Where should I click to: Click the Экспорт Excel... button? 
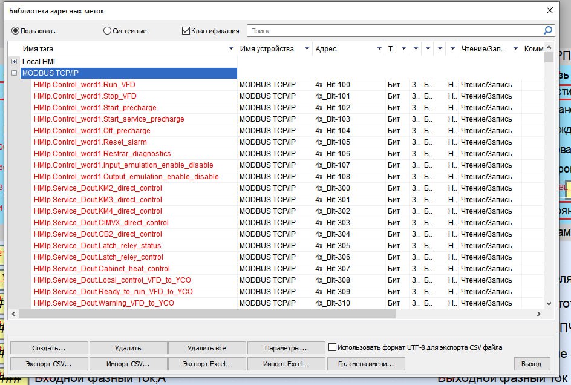point(207,364)
